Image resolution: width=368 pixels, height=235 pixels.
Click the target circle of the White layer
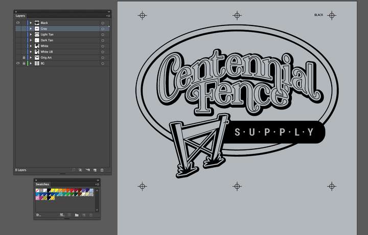pyautogui.click(x=103, y=46)
